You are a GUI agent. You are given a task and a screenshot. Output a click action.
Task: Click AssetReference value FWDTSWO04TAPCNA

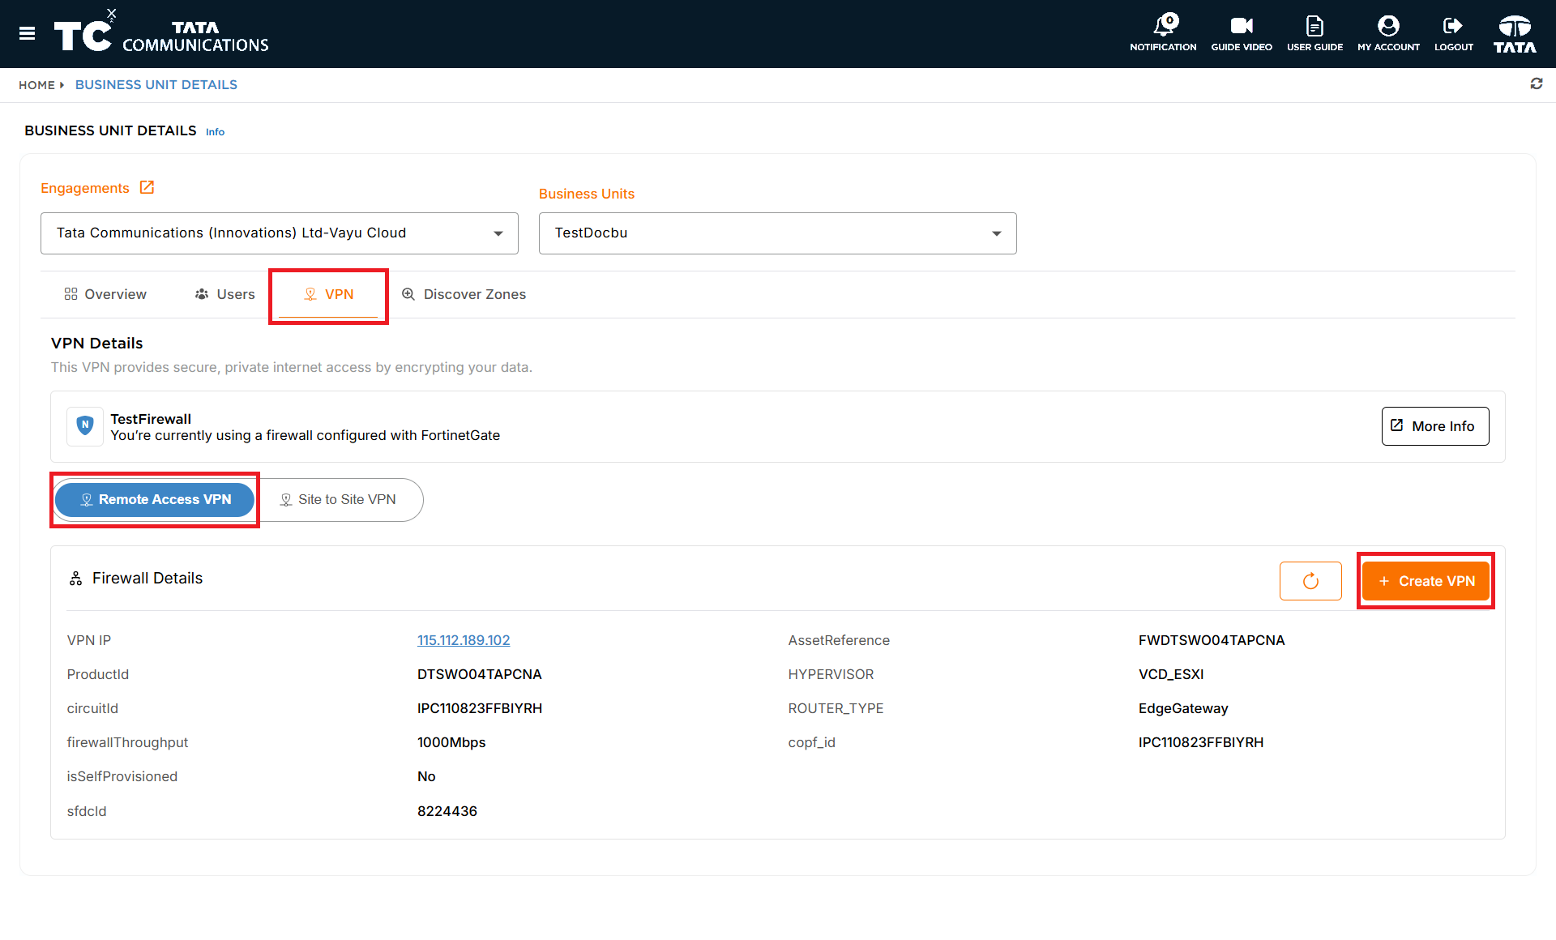pyautogui.click(x=1212, y=640)
